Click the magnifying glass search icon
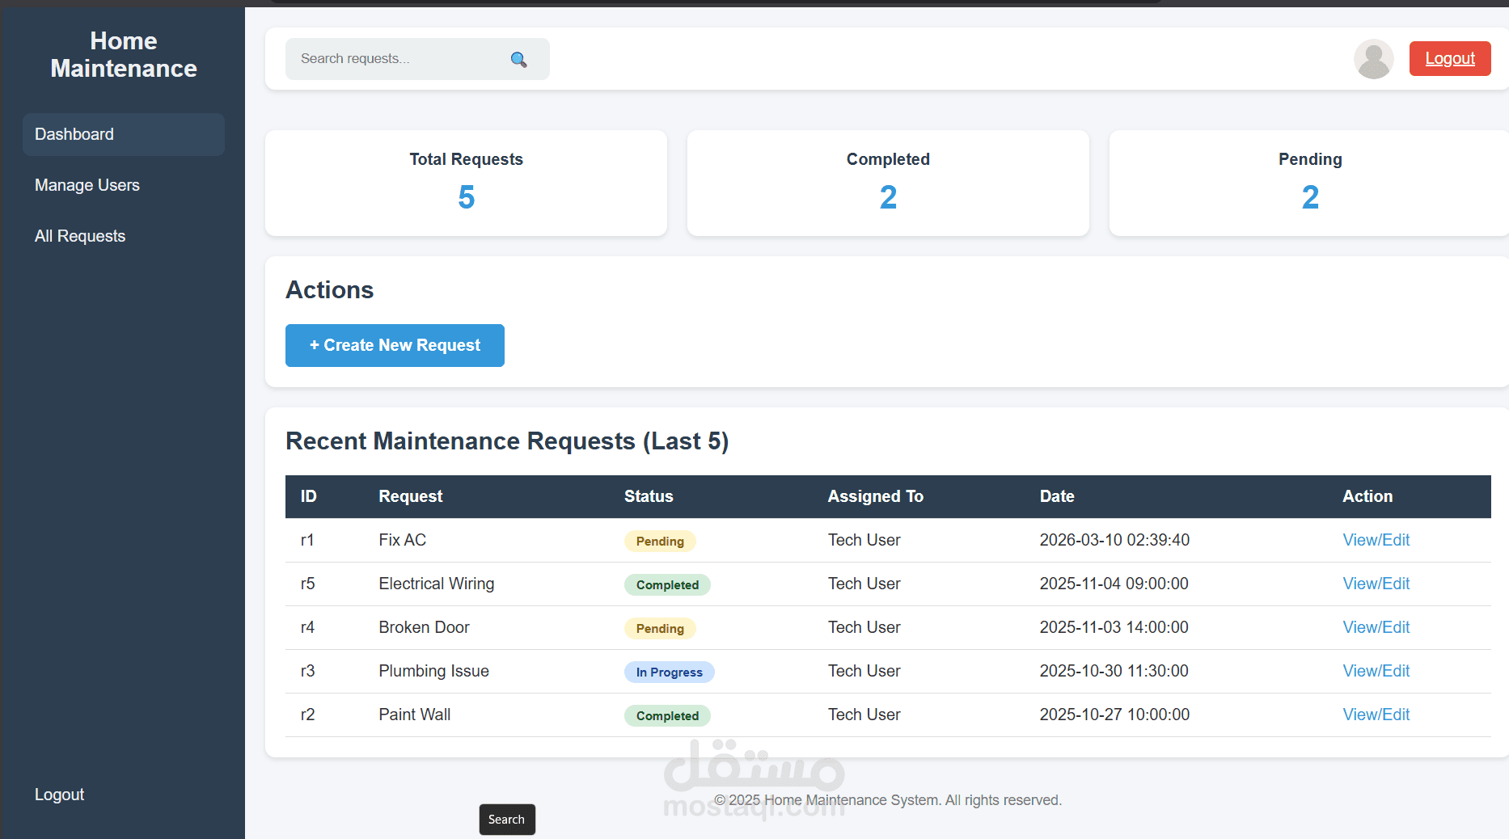The height and width of the screenshot is (839, 1509). (518, 59)
